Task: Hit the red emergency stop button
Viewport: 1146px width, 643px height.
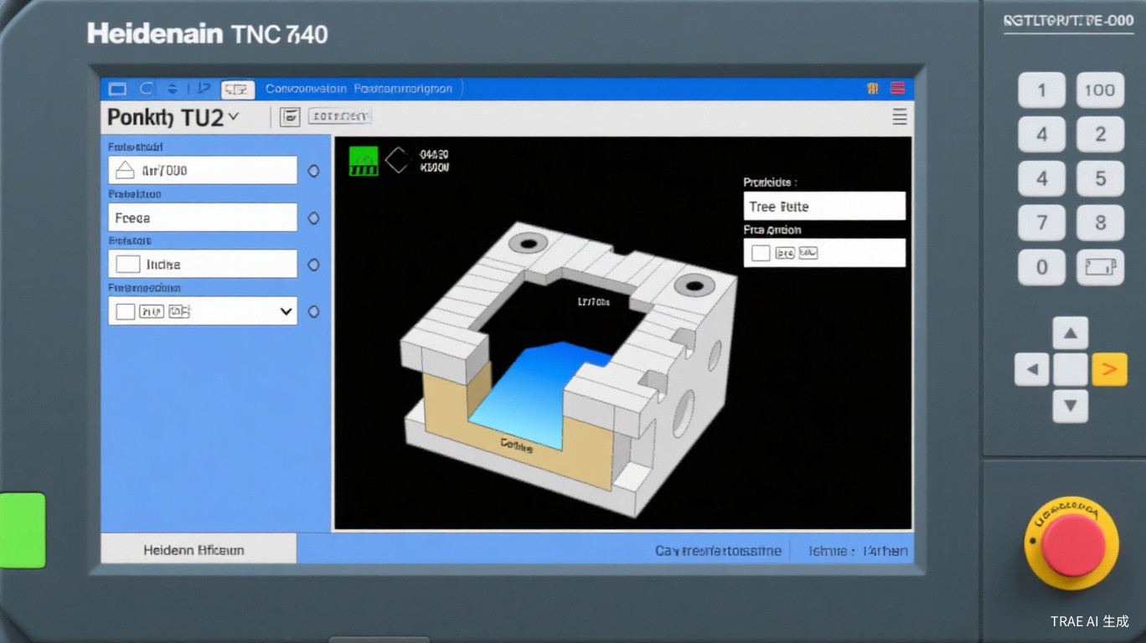Action: point(1073,544)
